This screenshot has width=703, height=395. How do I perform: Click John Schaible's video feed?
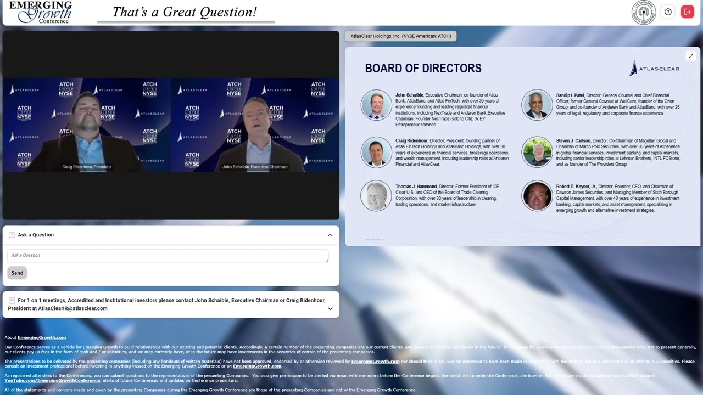255,125
